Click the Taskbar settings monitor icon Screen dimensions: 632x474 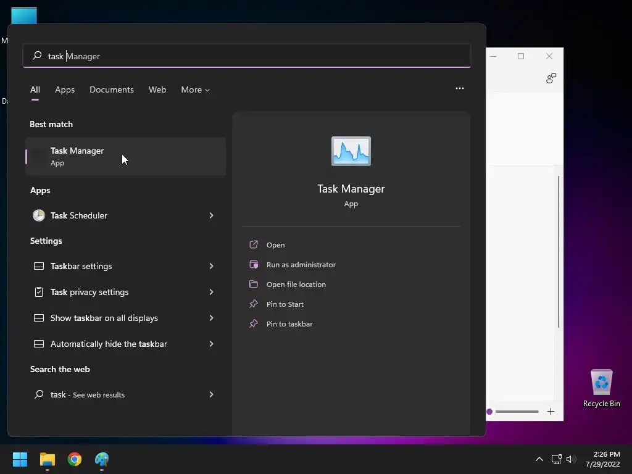point(39,266)
